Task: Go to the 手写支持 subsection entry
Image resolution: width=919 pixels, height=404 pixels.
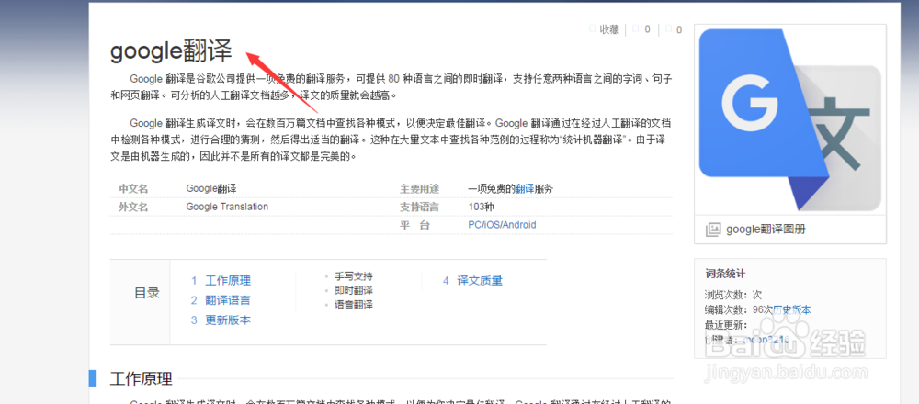Action: (x=354, y=275)
